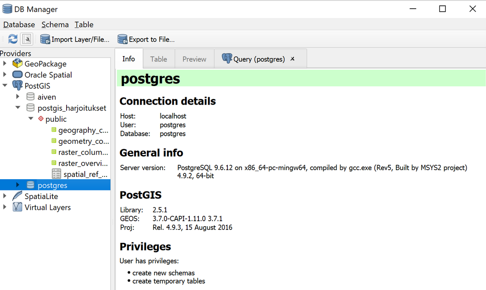Click the Virtual Layers icon
This screenshot has width=486, height=290.
click(x=18, y=207)
